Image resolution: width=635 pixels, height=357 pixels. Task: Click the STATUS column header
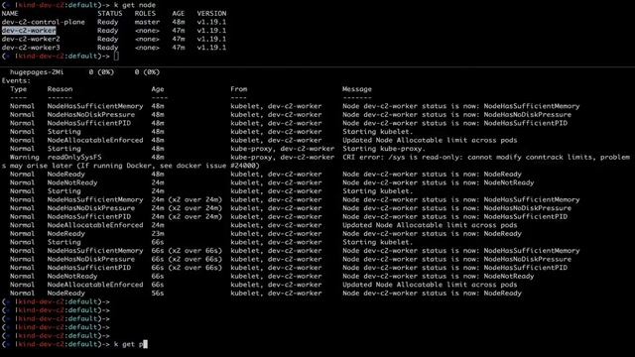109,13
